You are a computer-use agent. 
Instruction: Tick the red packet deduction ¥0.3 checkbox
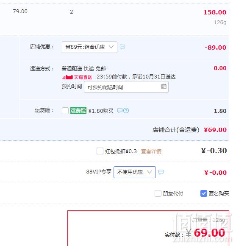pos(100,151)
